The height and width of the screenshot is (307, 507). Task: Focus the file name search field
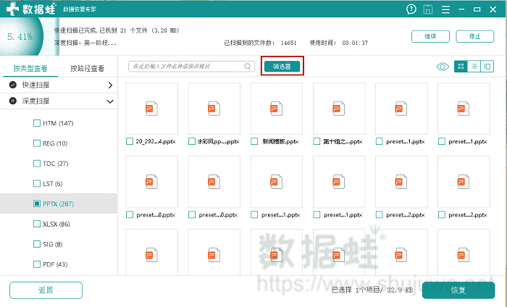click(191, 66)
